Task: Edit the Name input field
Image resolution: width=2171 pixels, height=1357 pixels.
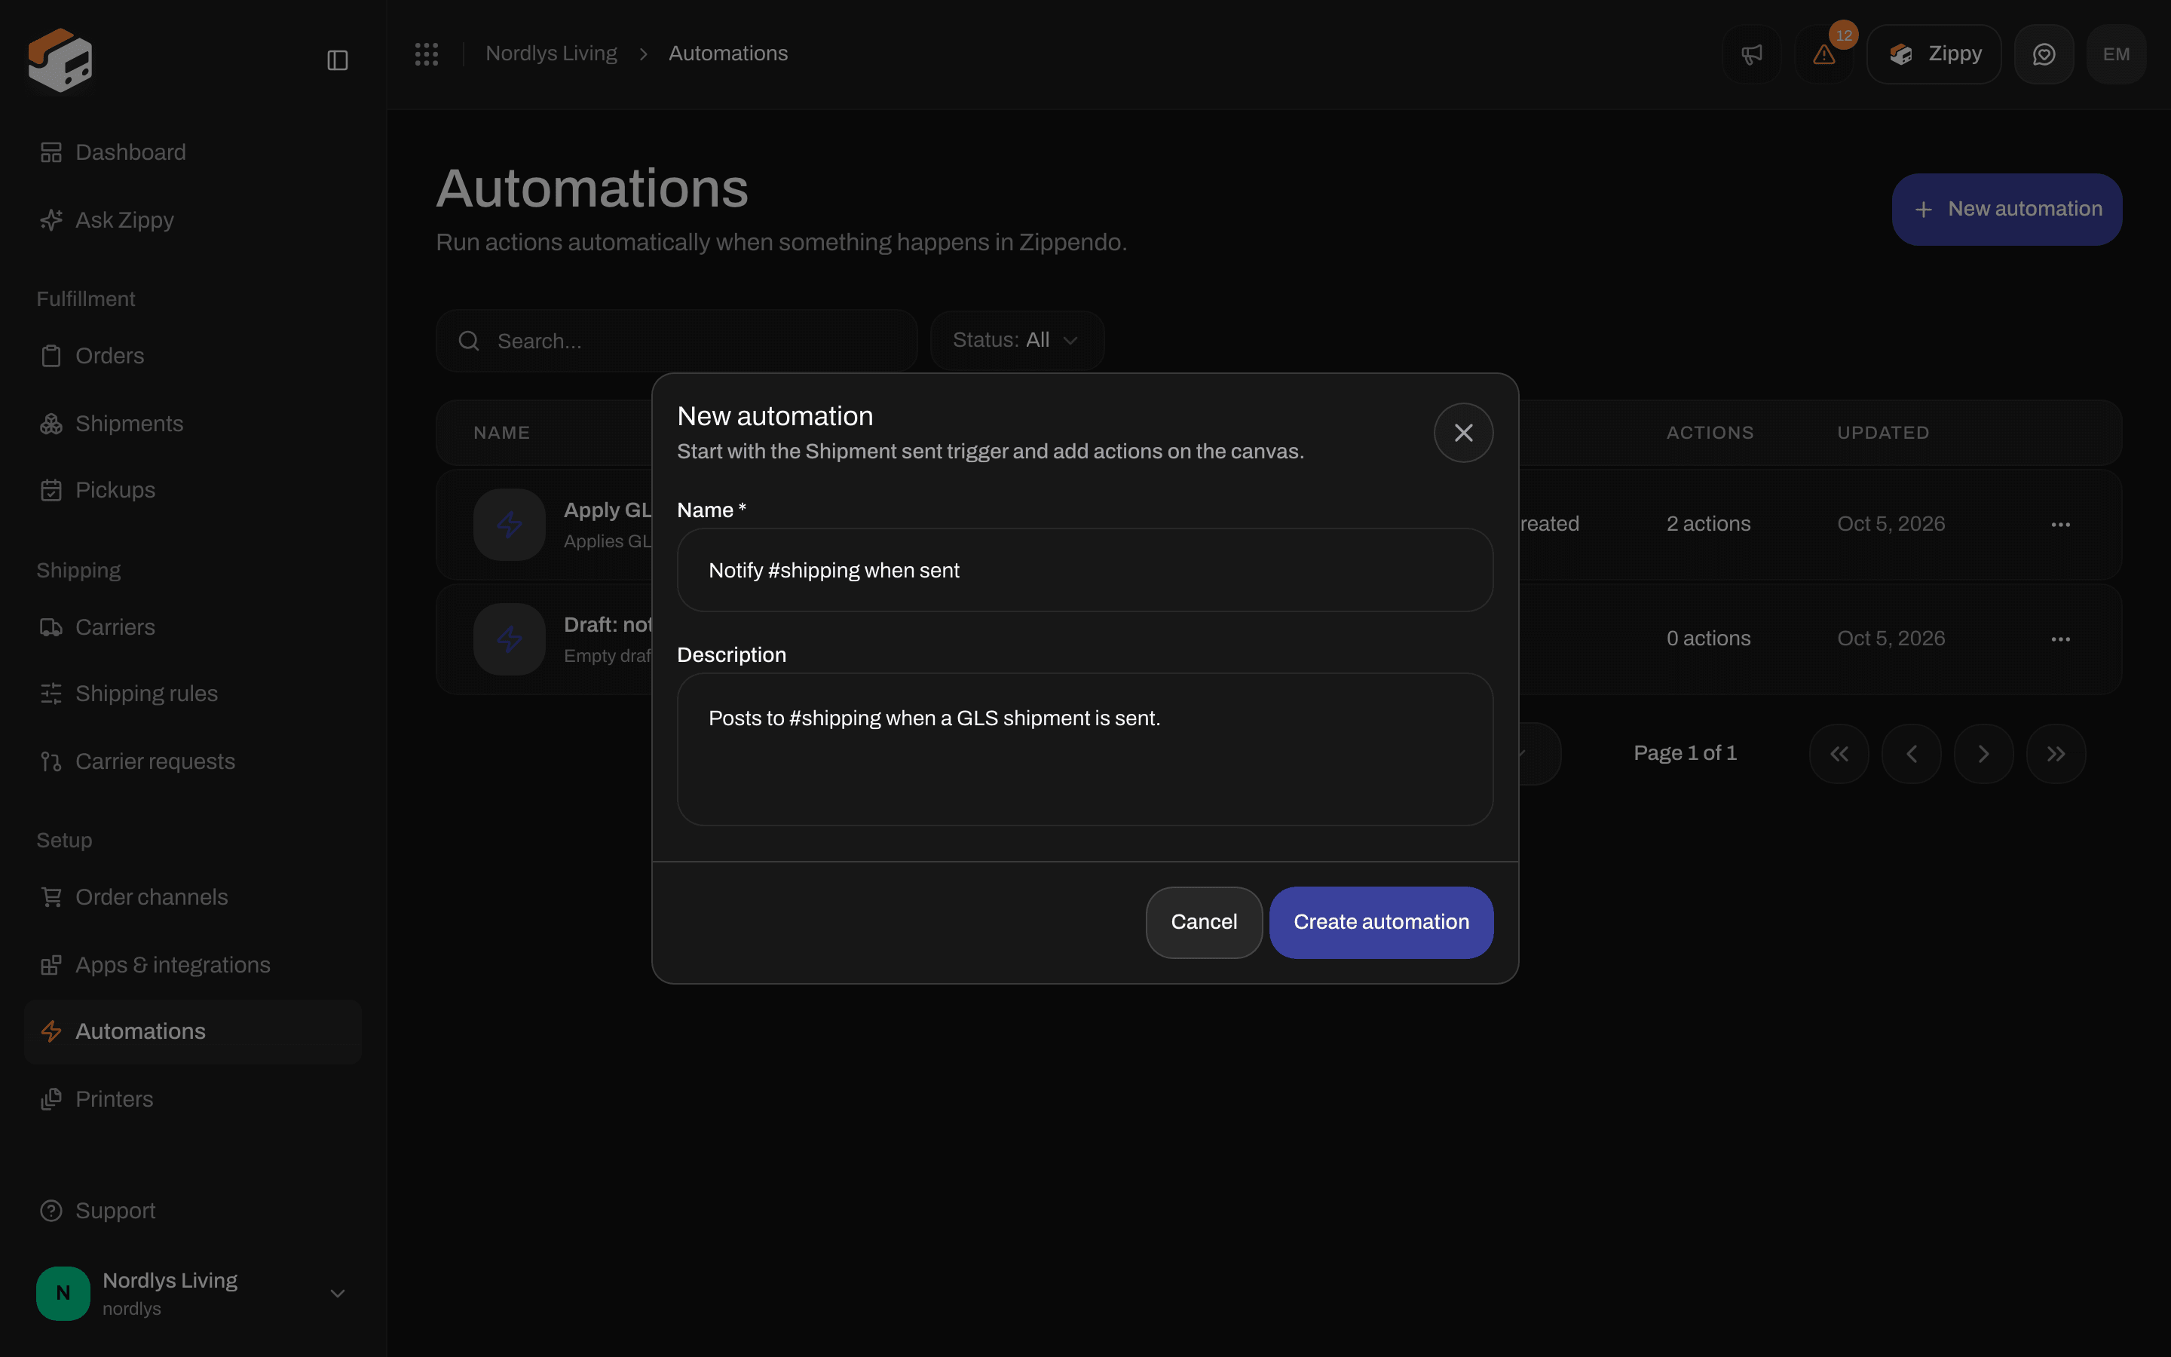Action: (1085, 570)
